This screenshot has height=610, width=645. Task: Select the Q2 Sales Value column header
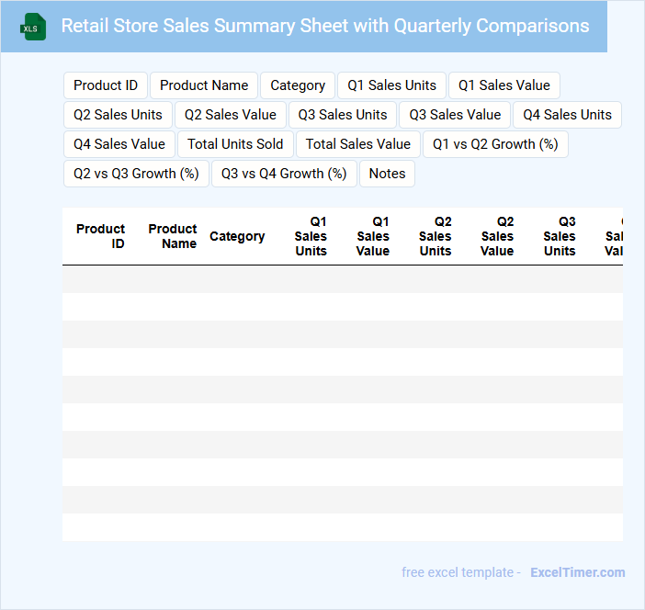(x=497, y=236)
